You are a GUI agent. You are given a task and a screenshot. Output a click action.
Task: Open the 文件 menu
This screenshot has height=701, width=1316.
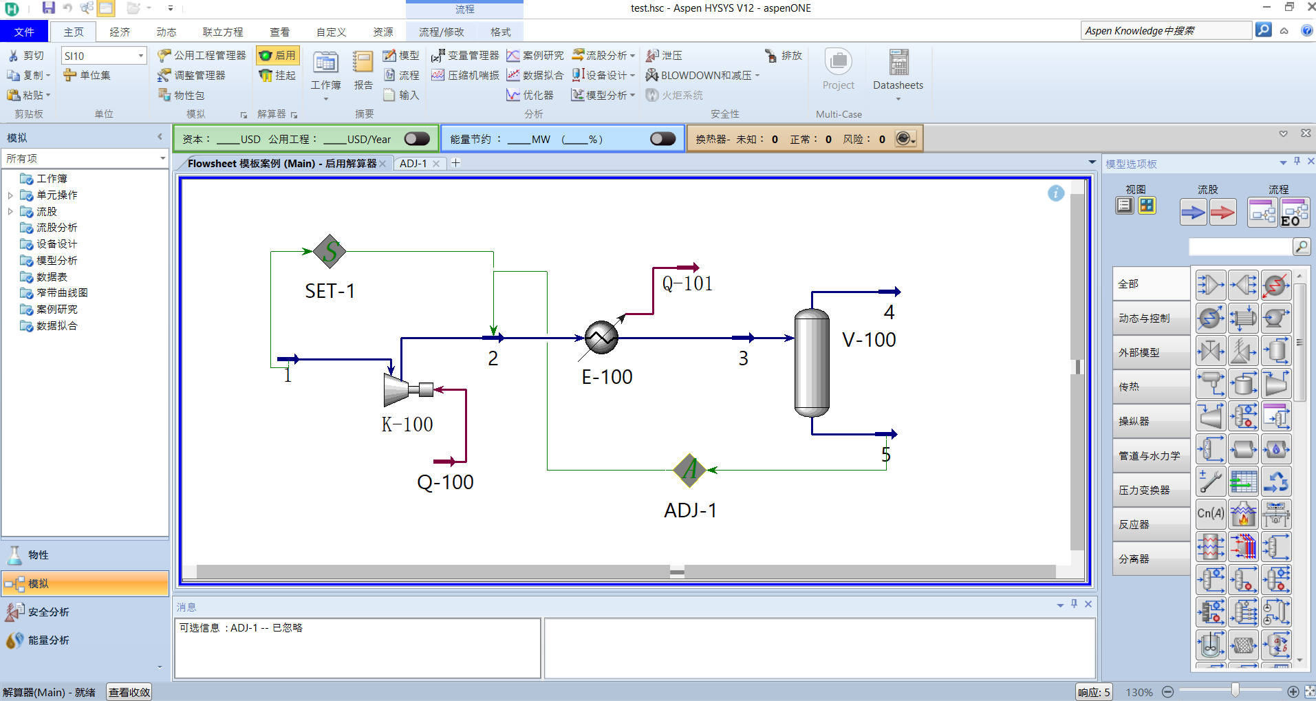pos(24,32)
